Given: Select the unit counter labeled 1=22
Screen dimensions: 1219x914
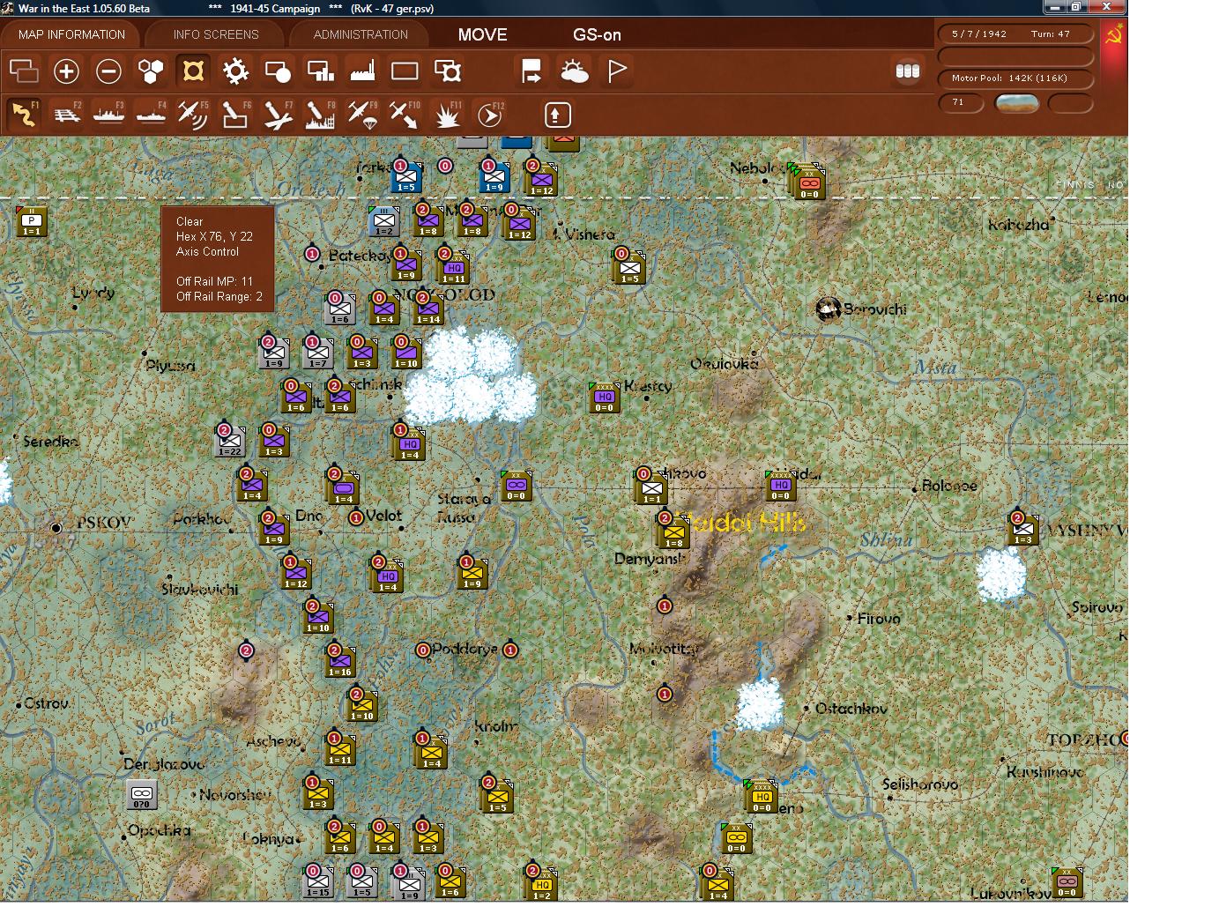Looking at the screenshot, I should click(x=230, y=441).
